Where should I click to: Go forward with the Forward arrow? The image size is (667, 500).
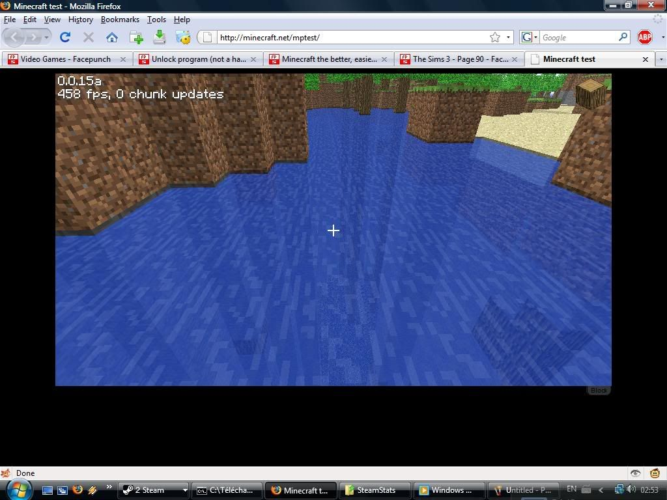(x=33, y=37)
